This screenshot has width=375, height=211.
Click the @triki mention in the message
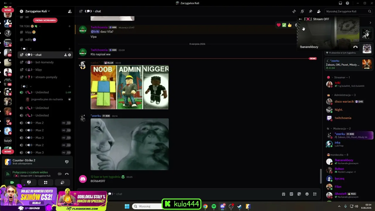pyautogui.click(x=95, y=31)
